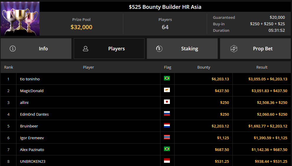Click the trophy tournament thumbnail image
292x166 pixels.
pyautogui.click(x=20, y=19)
